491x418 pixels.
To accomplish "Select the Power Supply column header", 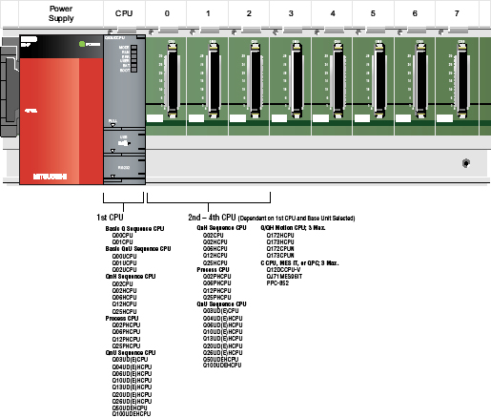I will [x=61, y=13].
